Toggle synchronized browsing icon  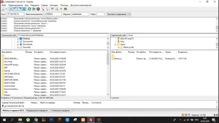tap(61, 9)
